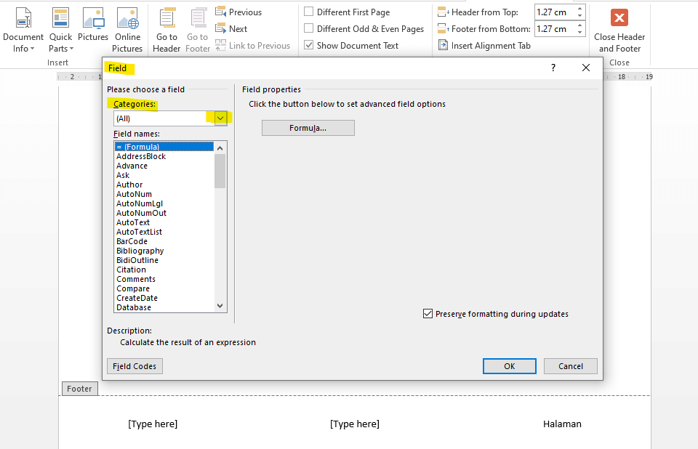Viewport: 698px width, 449px height.
Task: Uncheck Show Document Text
Action: (308, 45)
